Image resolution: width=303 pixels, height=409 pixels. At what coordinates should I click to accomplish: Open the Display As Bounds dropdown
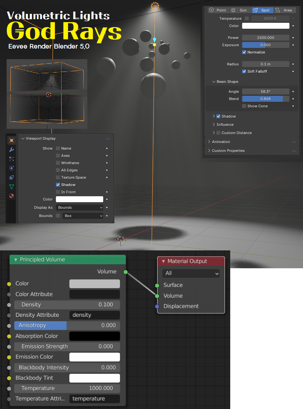click(x=80, y=207)
